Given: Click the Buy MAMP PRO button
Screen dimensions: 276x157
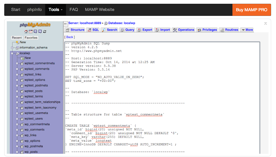Looking at the screenshot, I should point(251,10).
